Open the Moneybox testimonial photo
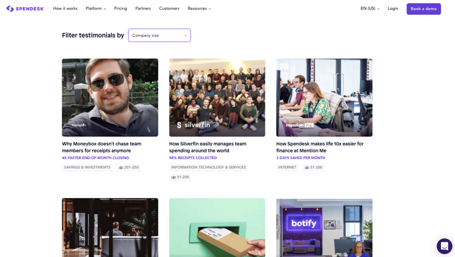This screenshot has height=257, width=455. (110, 97)
